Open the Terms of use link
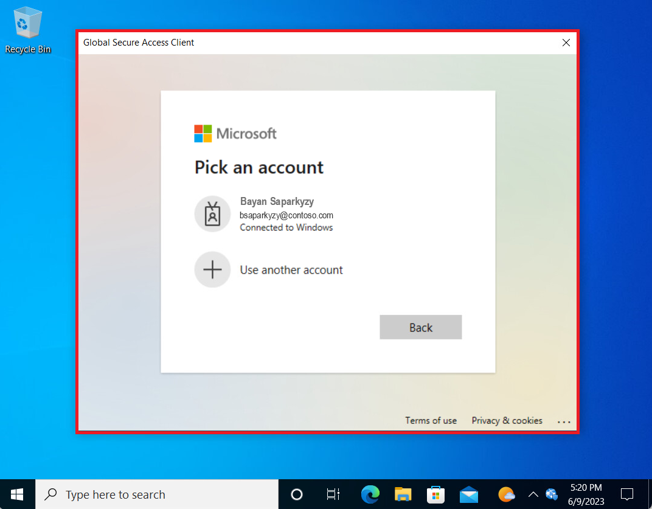Screen dimensions: 652x509 pos(431,420)
